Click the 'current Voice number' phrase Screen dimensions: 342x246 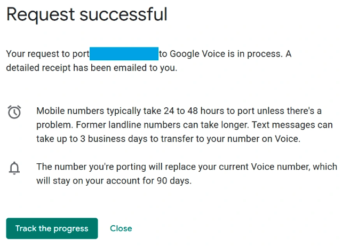(x=265, y=167)
